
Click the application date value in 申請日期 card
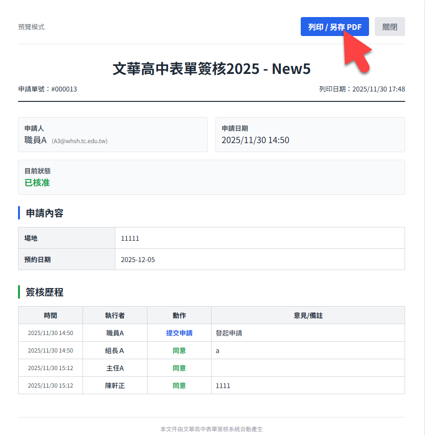[255, 140]
